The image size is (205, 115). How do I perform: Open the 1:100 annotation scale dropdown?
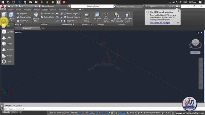pos(133,113)
